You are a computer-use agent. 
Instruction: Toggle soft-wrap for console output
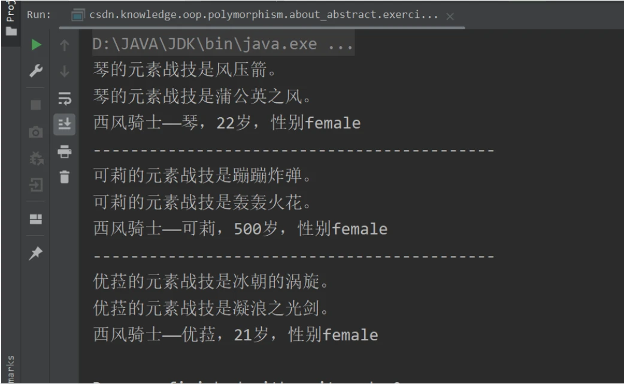pyautogui.click(x=63, y=97)
